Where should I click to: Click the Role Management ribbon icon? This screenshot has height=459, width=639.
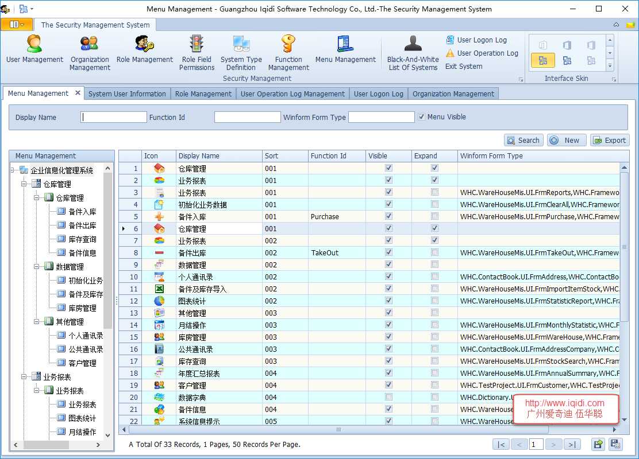145,49
